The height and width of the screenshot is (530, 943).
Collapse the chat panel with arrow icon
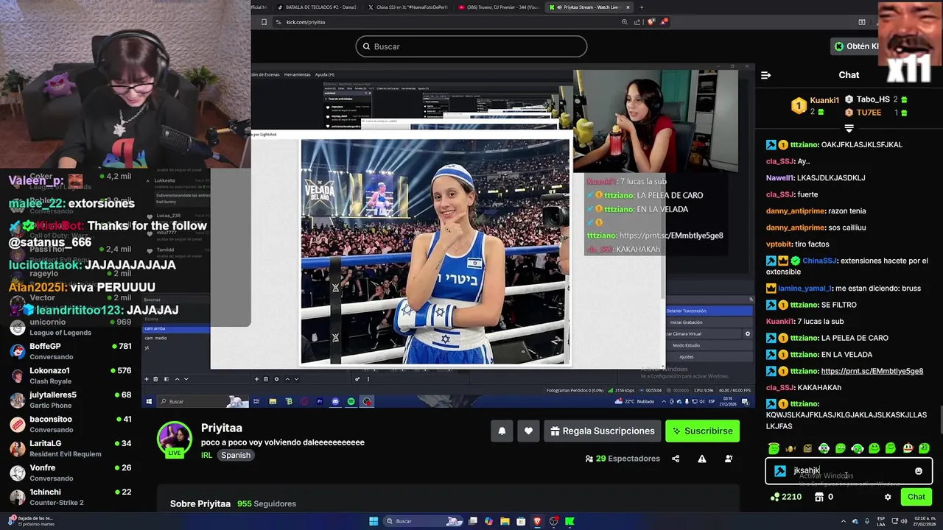tap(766, 75)
